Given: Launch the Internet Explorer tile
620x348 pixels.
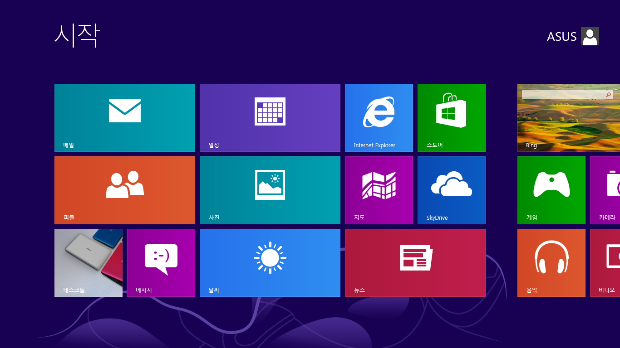Looking at the screenshot, I should tap(379, 118).
